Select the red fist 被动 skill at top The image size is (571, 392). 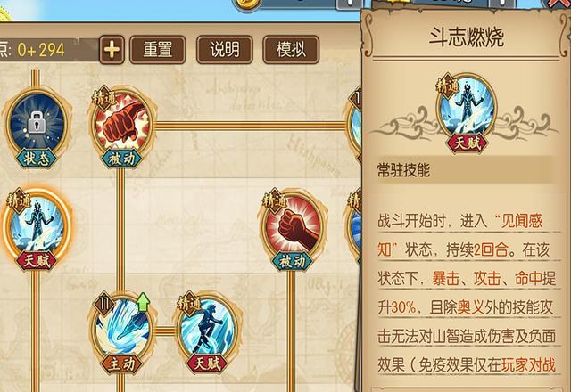[x=122, y=122]
